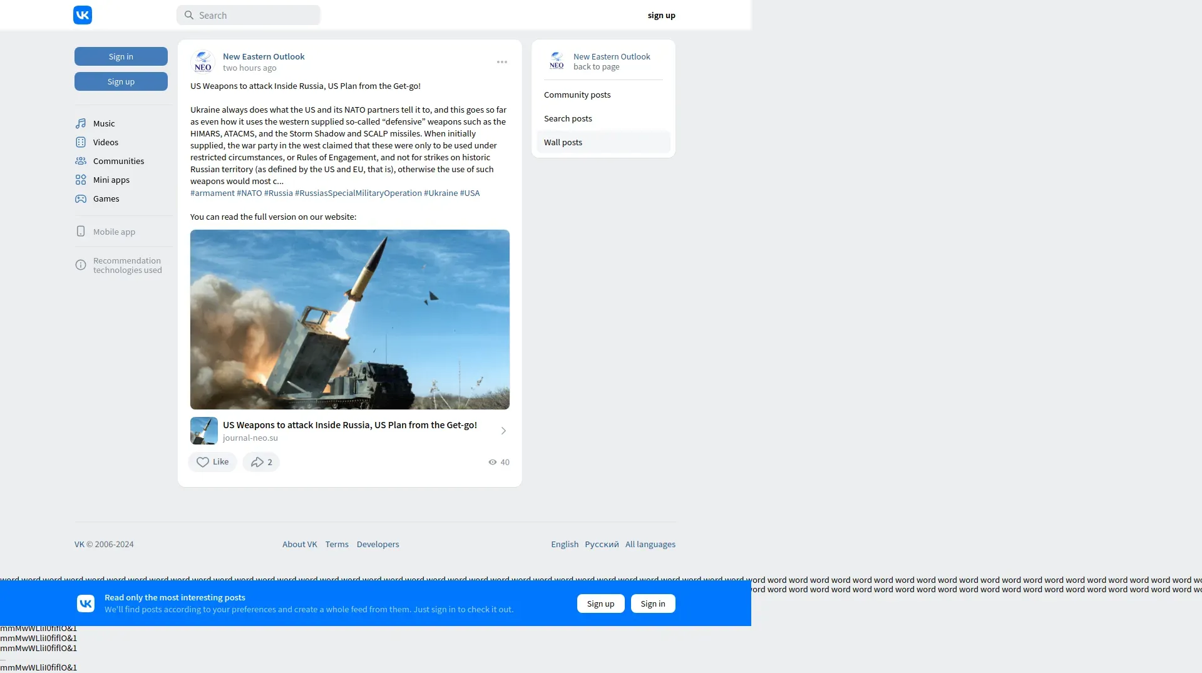1202x673 pixels.
Task: Click Sign up in the blue banner
Action: point(601,604)
